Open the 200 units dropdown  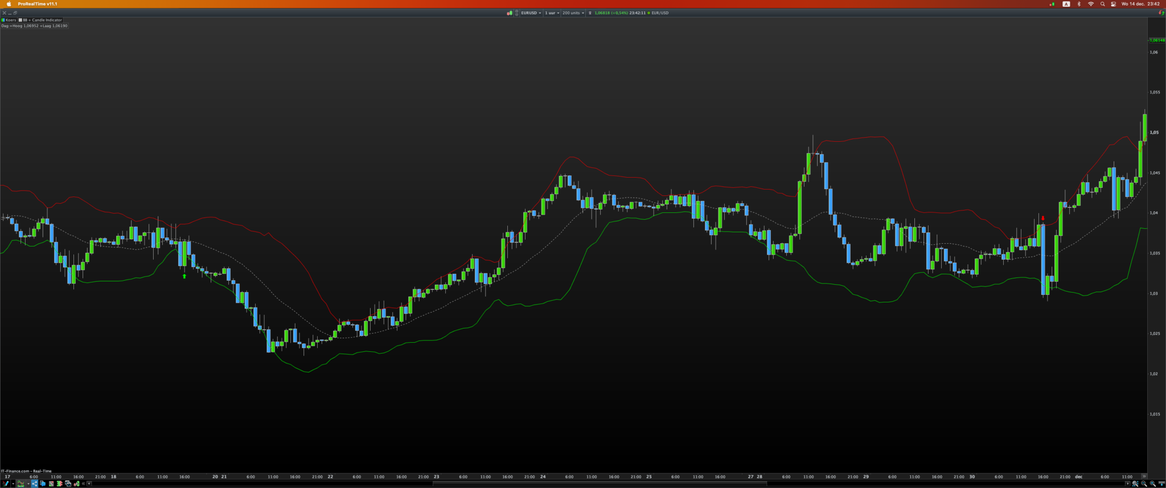[573, 13]
